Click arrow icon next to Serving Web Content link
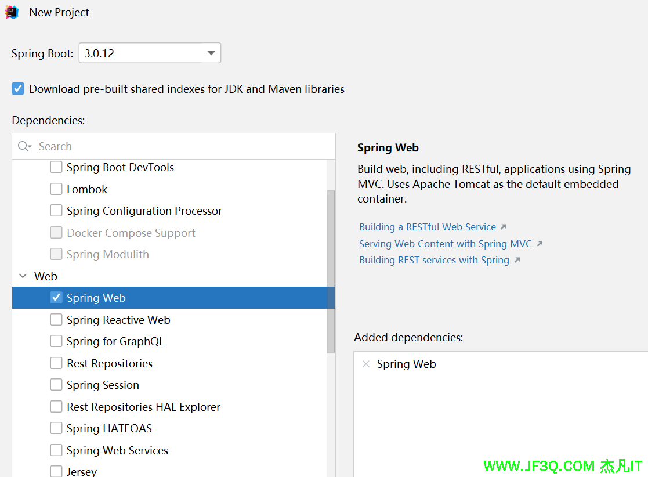The width and height of the screenshot is (648, 477). (540, 244)
